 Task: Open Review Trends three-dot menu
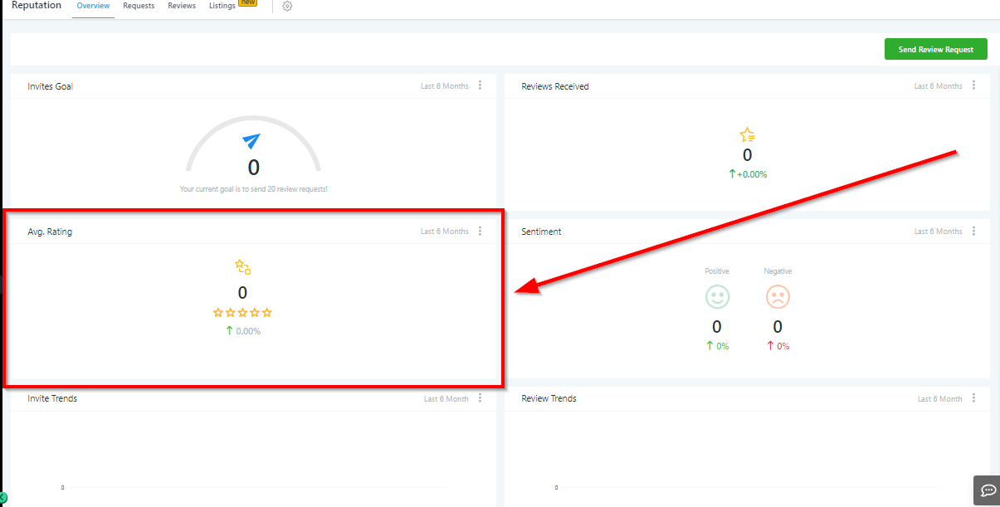click(x=973, y=398)
